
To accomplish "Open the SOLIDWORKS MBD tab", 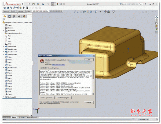I will tap(58, 11).
